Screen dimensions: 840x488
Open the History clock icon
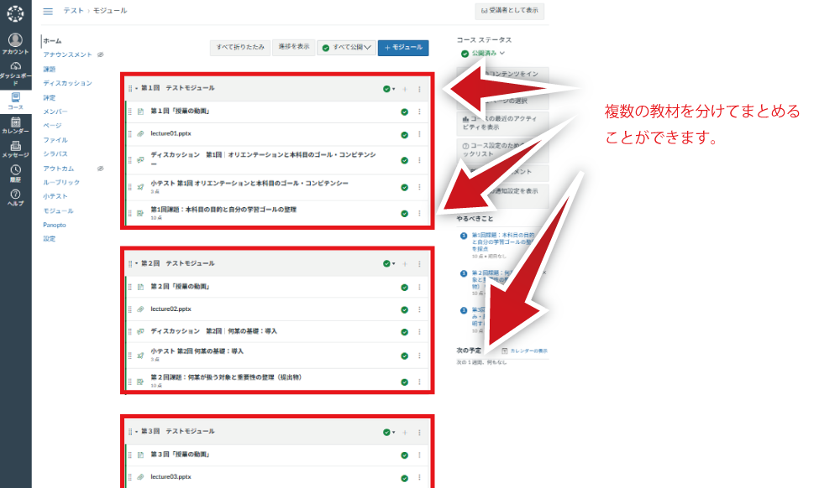(15, 173)
